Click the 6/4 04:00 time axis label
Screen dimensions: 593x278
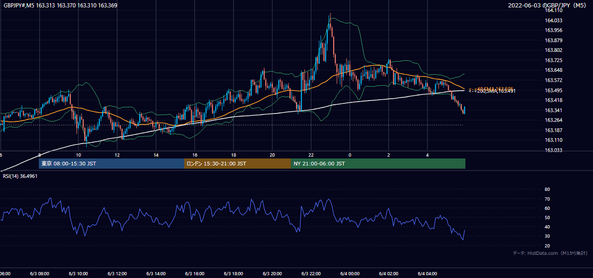coord(427,273)
